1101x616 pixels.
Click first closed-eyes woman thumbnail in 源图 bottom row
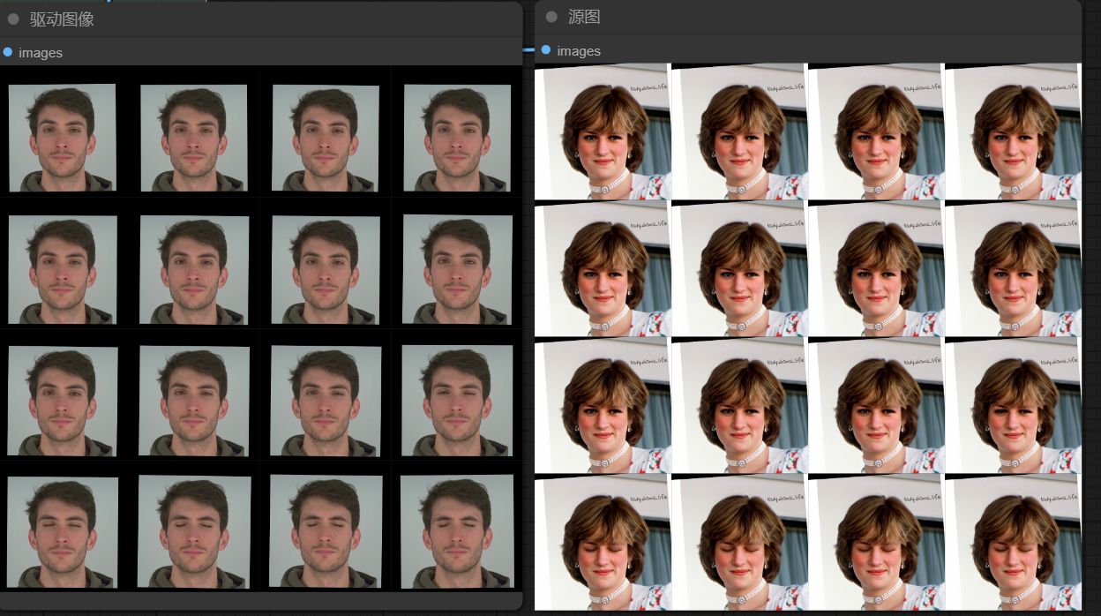click(x=603, y=543)
